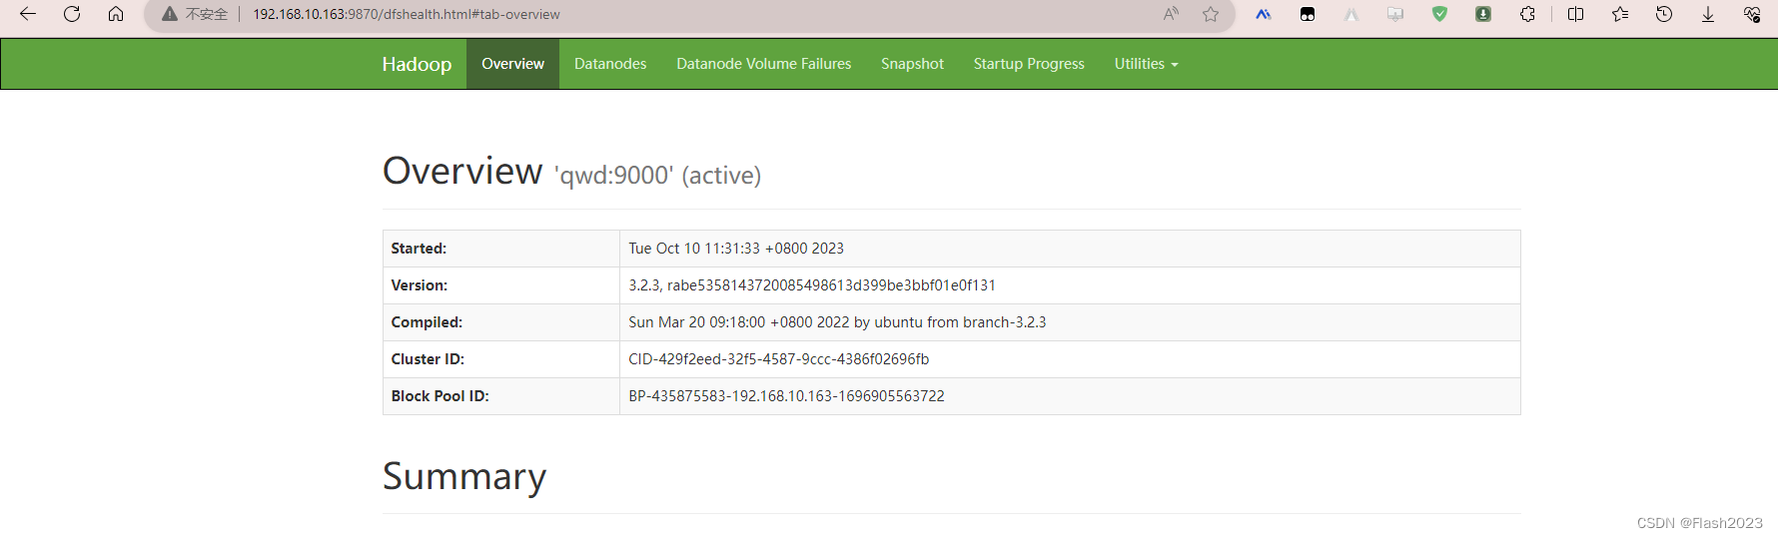1778x538 pixels.
Task: Click the 'Summary' heading
Action: coord(464,477)
